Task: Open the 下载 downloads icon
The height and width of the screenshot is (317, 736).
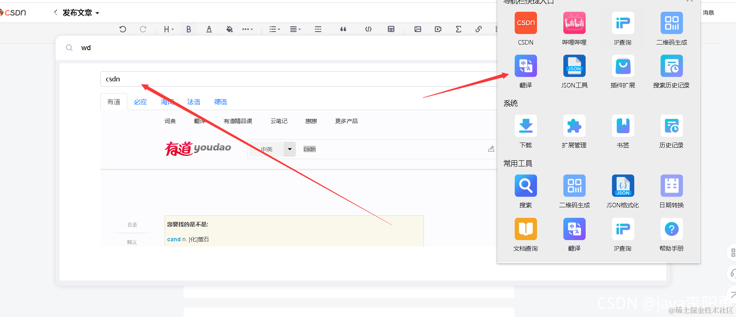Action: point(526,126)
